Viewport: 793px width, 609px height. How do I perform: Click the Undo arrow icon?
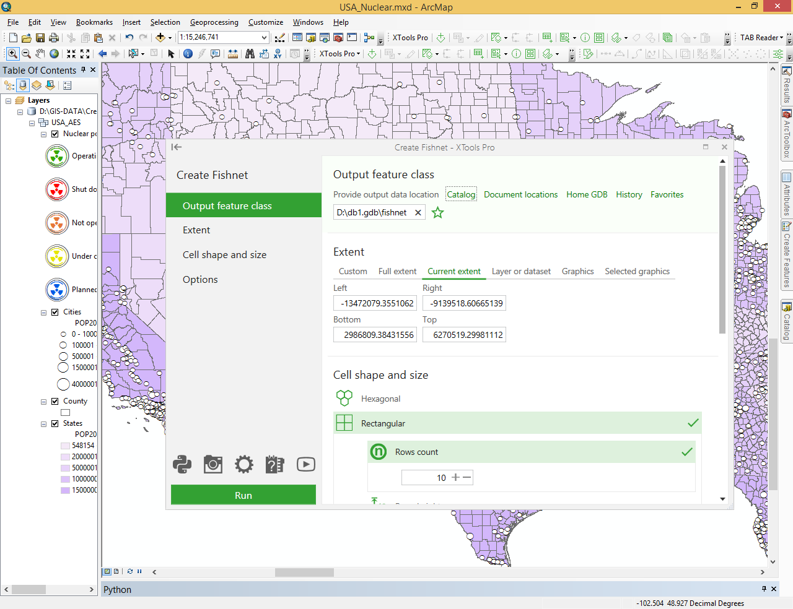click(129, 38)
